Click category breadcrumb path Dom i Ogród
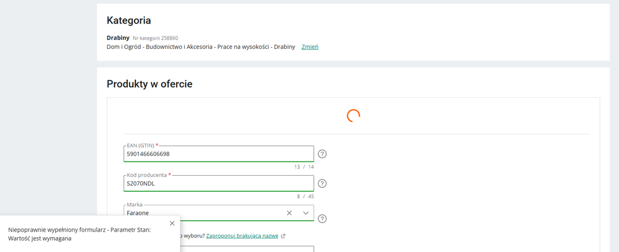619x252 pixels. [x=200, y=47]
